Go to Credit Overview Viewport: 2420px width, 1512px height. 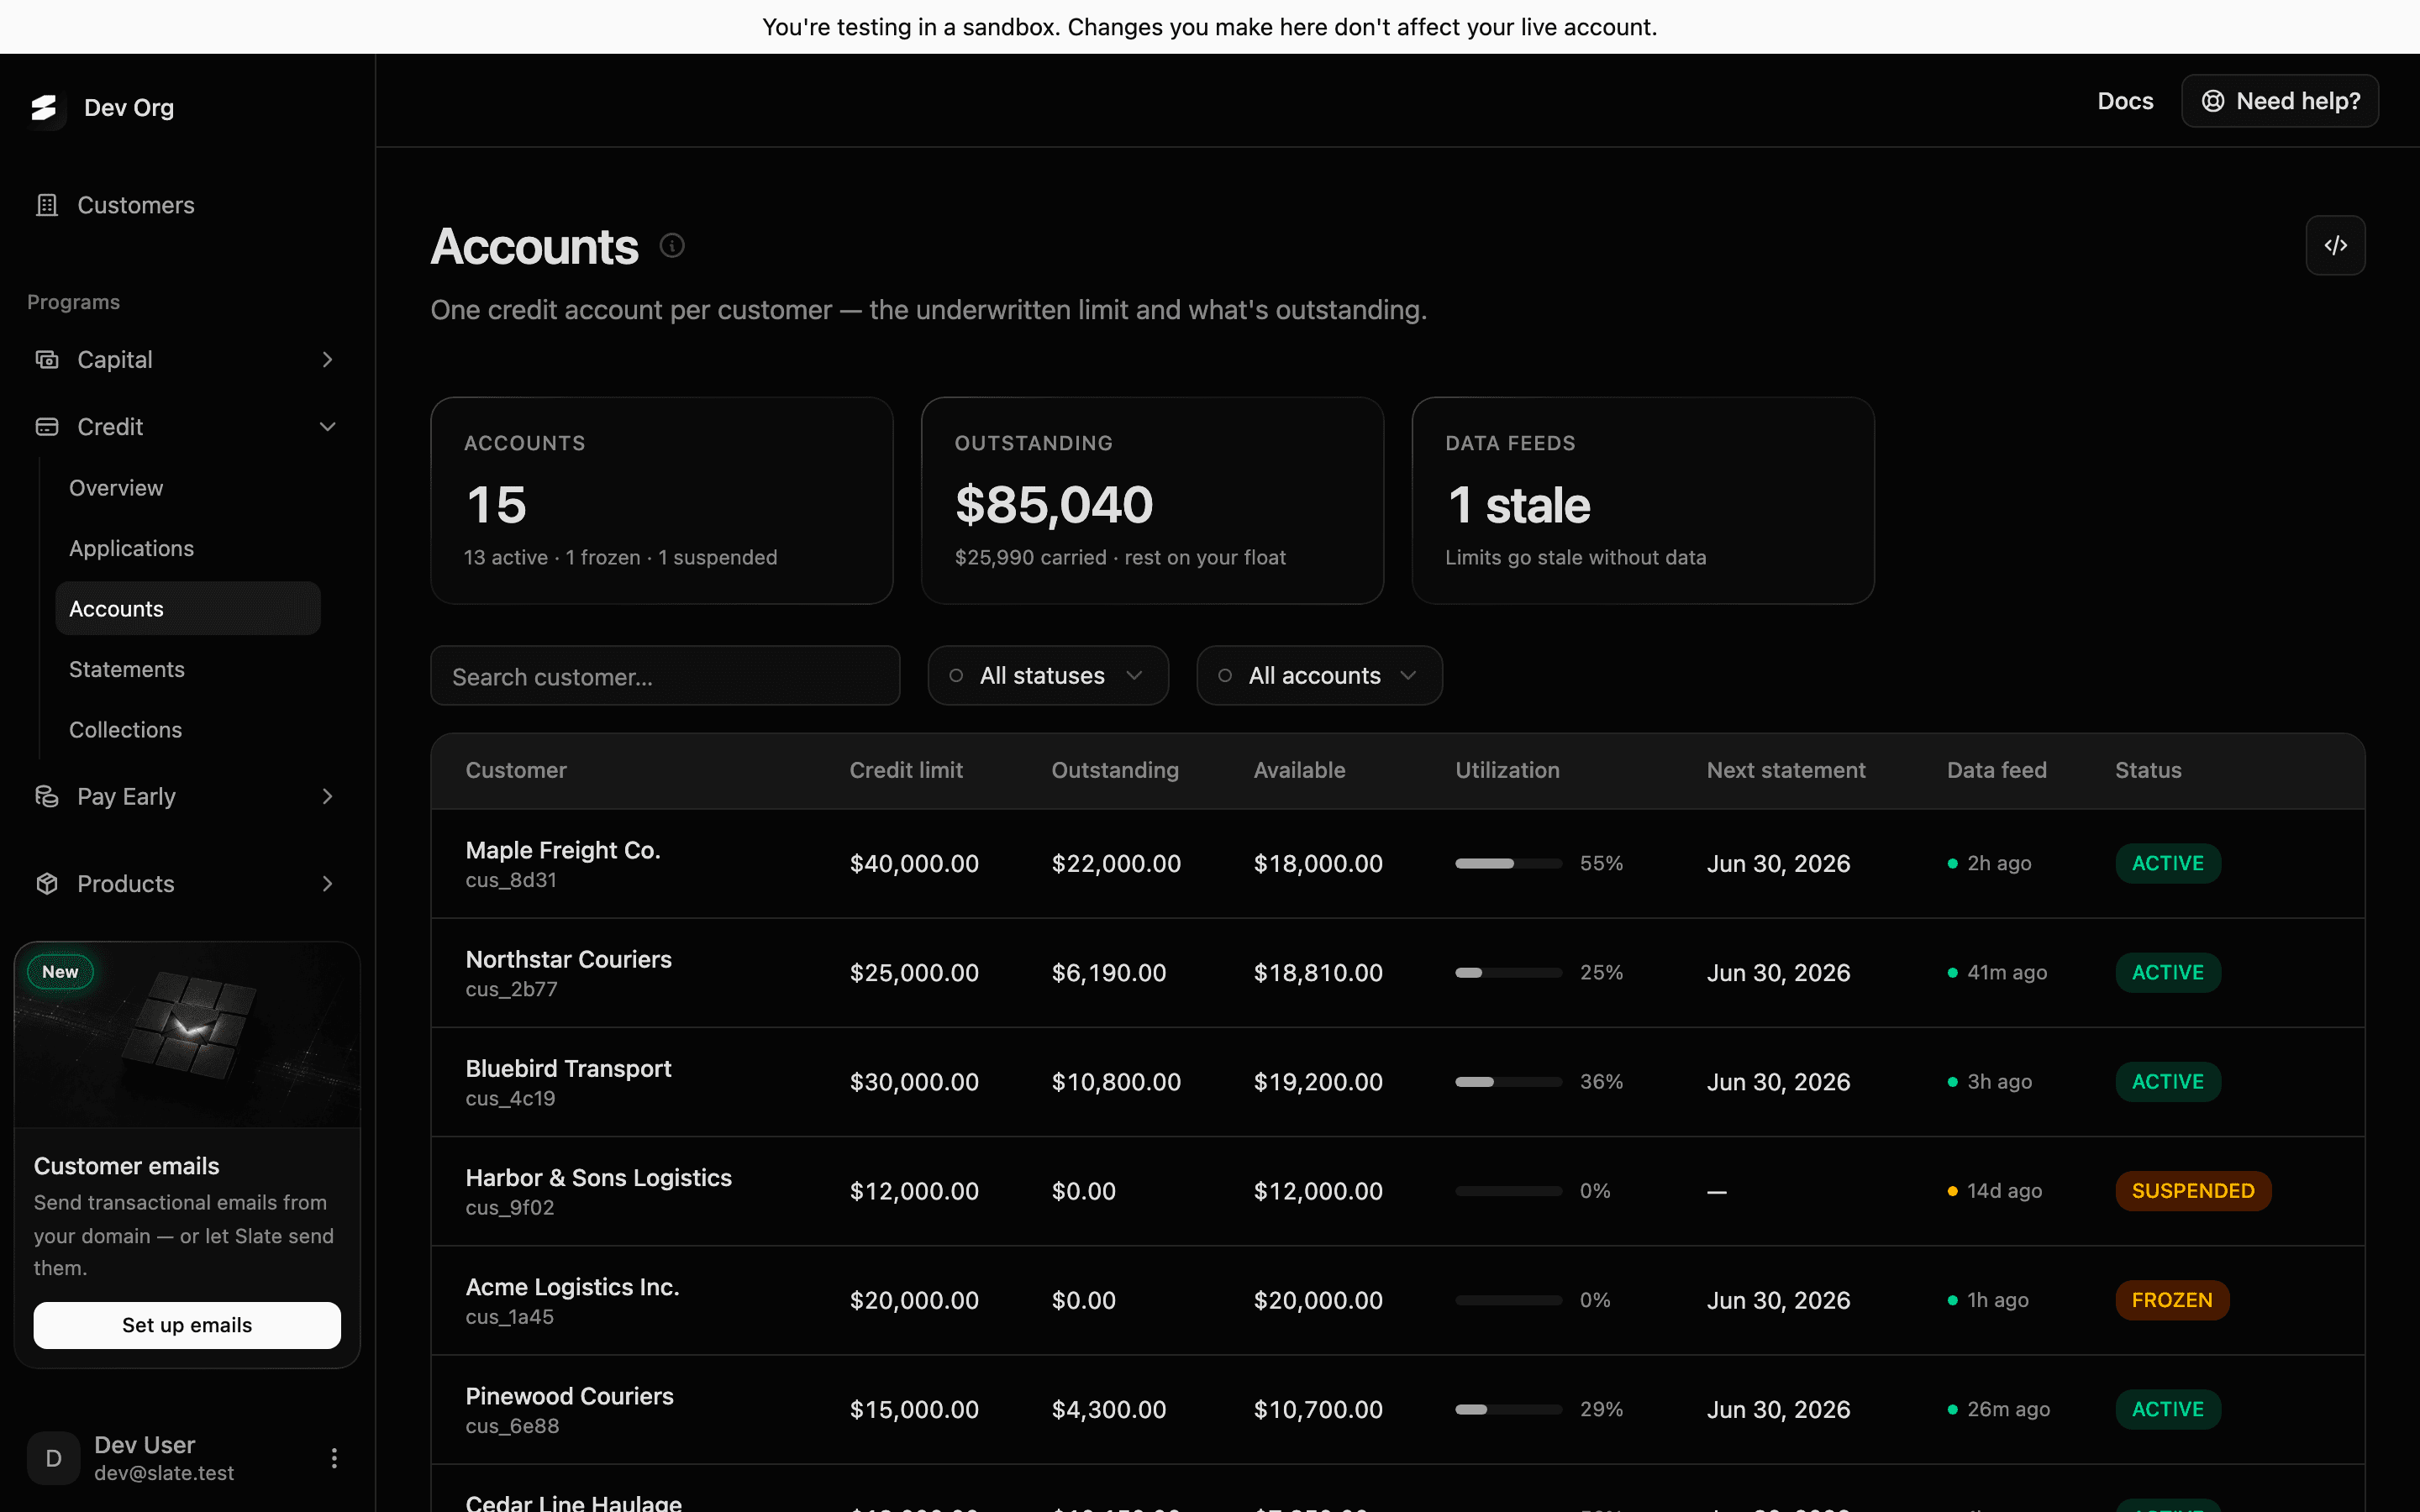point(116,488)
